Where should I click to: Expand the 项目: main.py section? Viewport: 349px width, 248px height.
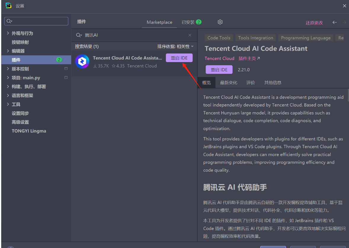[8, 78]
